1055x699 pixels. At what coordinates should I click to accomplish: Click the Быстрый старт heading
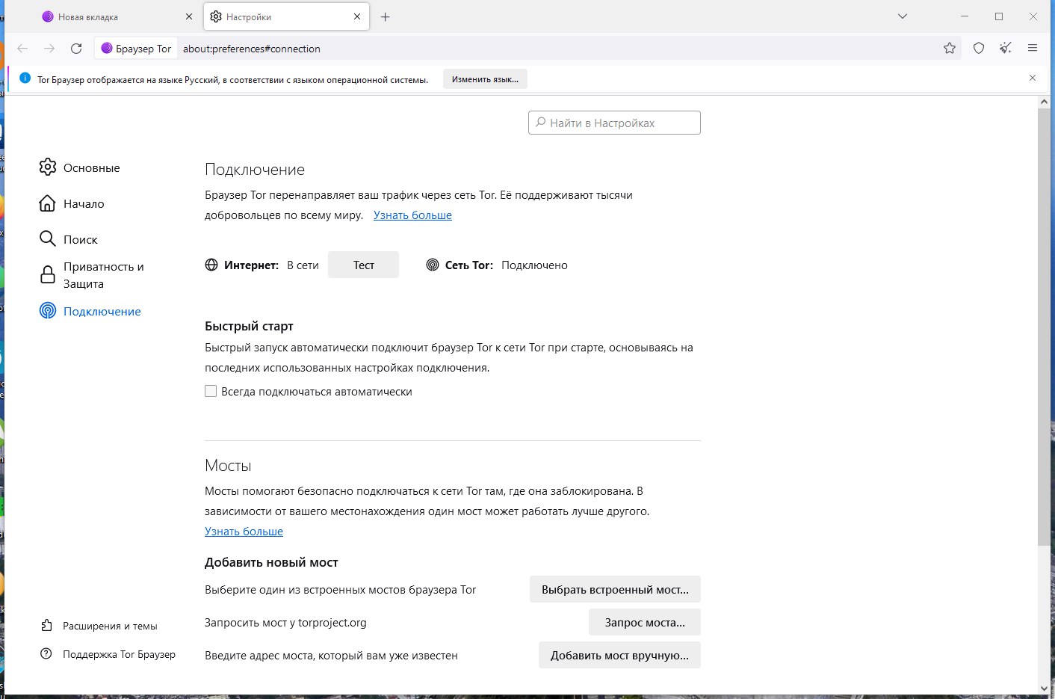[249, 326]
